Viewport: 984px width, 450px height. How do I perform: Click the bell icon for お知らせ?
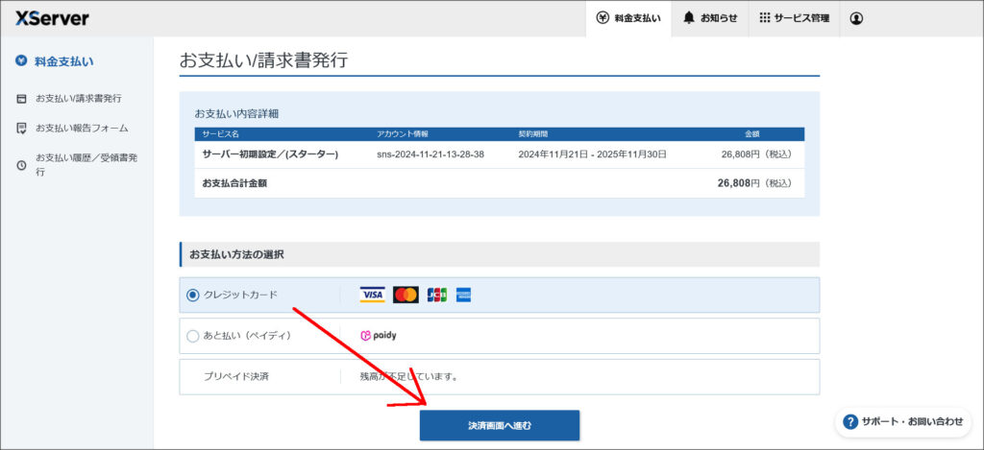tap(689, 18)
